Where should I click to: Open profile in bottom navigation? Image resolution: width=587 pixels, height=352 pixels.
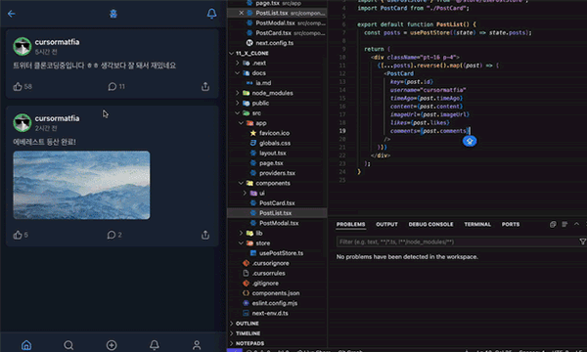197,345
